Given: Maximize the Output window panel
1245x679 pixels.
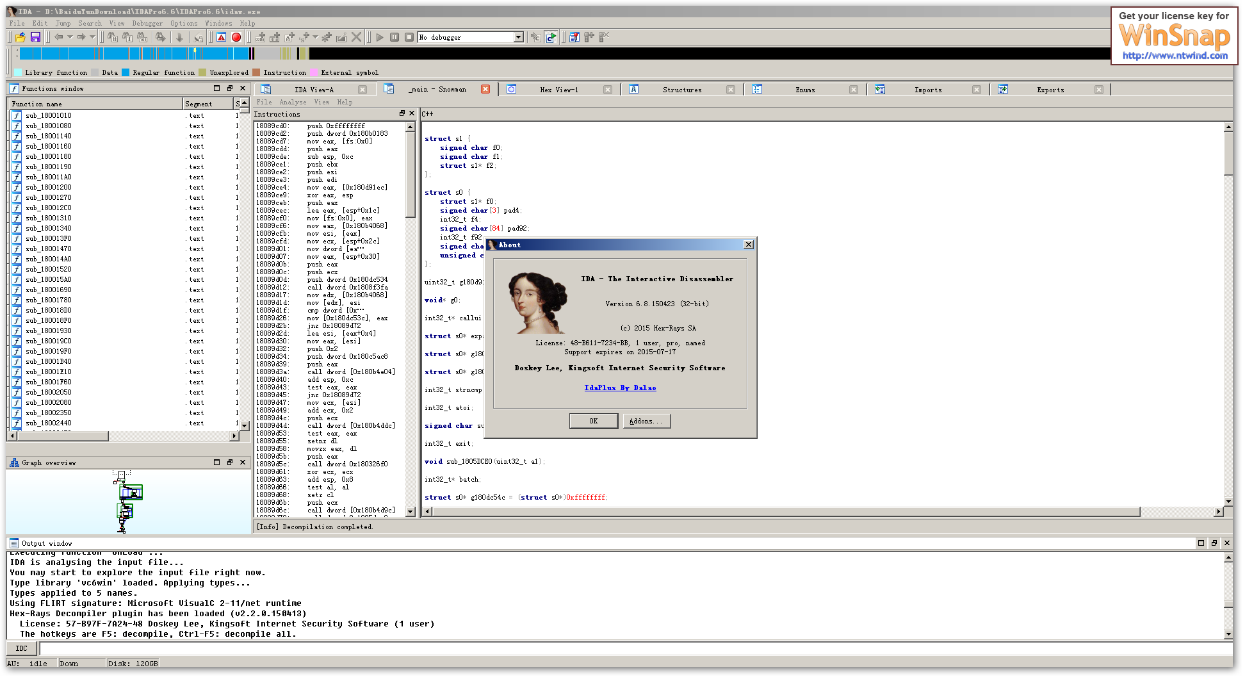Looking at the screenshot, I should pos(1201,543).
